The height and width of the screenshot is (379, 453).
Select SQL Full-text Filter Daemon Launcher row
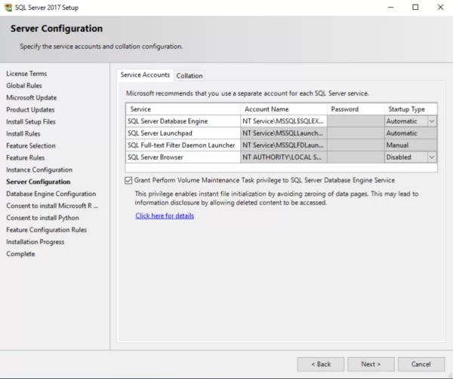(182, 145)
